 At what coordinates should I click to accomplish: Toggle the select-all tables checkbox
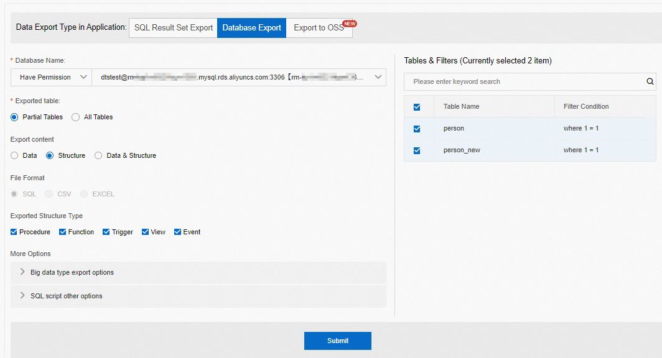coord(417,107)
